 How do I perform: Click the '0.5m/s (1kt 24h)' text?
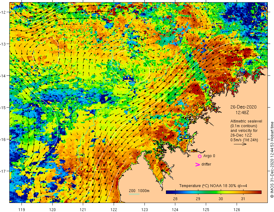[244, 140]
